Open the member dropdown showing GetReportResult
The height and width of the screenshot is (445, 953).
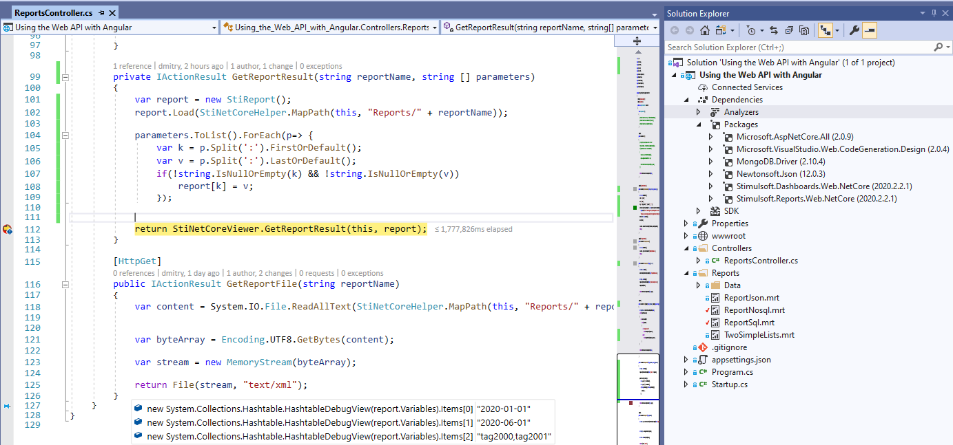pos(550,28)
